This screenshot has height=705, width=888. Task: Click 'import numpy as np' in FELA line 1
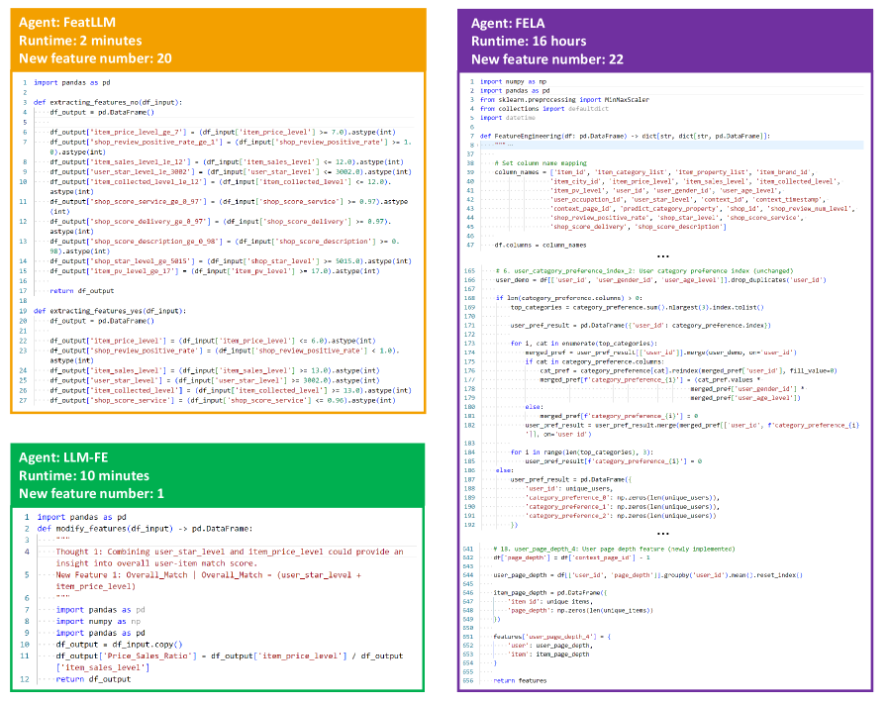[x=513, y=81]
